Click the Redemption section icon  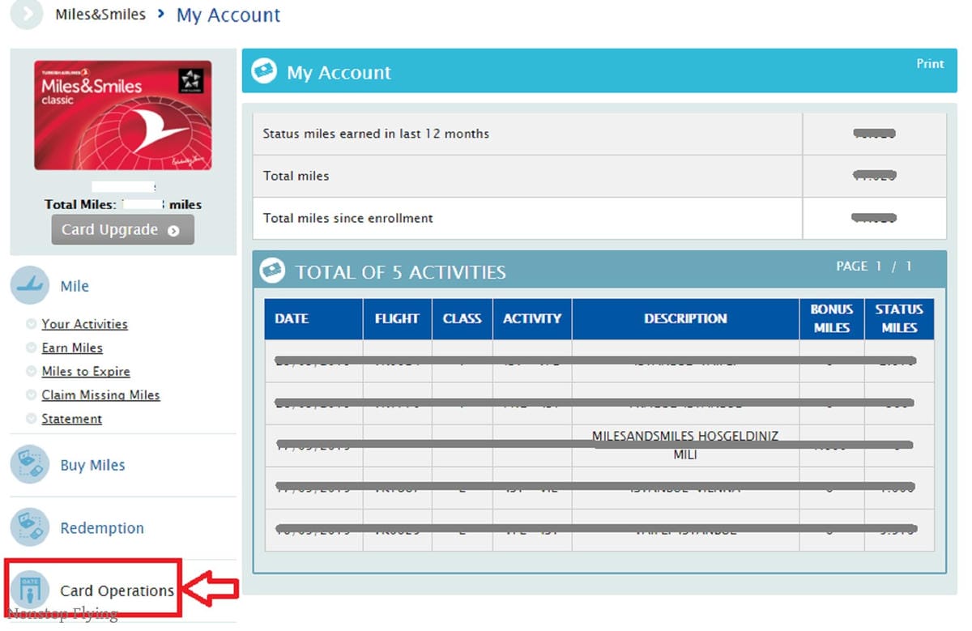(x=30, y=528)
